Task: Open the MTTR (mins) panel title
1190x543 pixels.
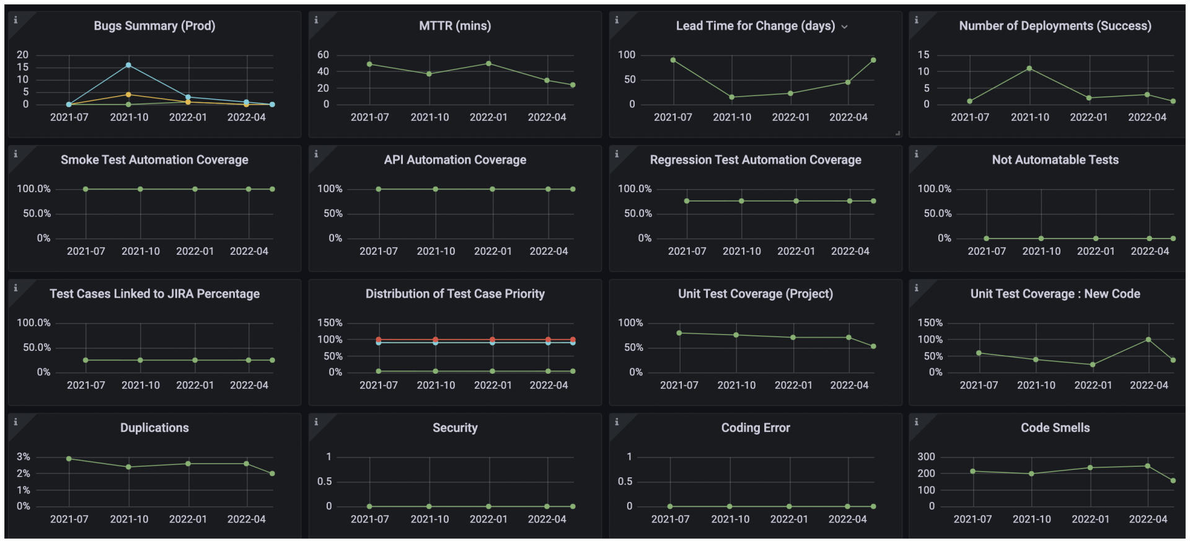Action: 455,26
